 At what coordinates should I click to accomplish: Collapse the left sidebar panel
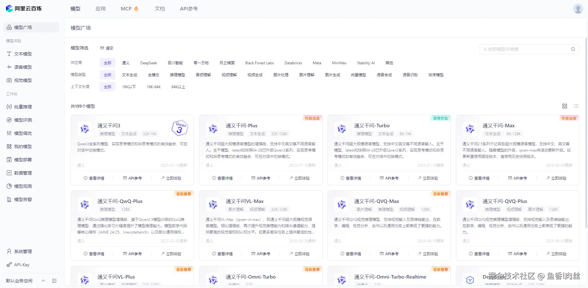pos(54,281)
